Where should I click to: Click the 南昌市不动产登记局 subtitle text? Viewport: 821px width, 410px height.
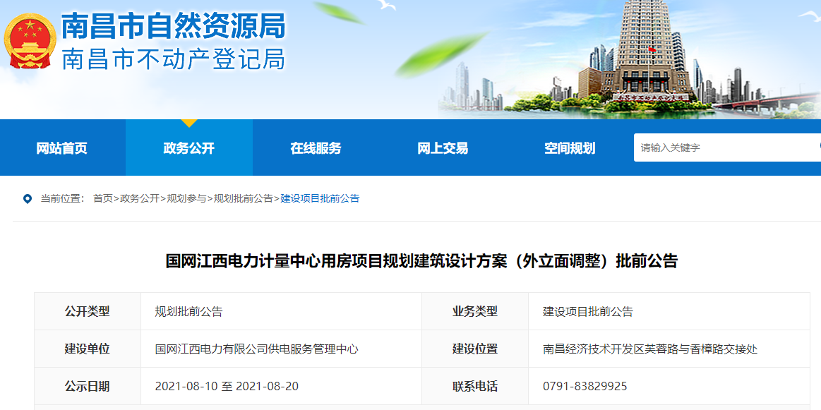point(173,59)
